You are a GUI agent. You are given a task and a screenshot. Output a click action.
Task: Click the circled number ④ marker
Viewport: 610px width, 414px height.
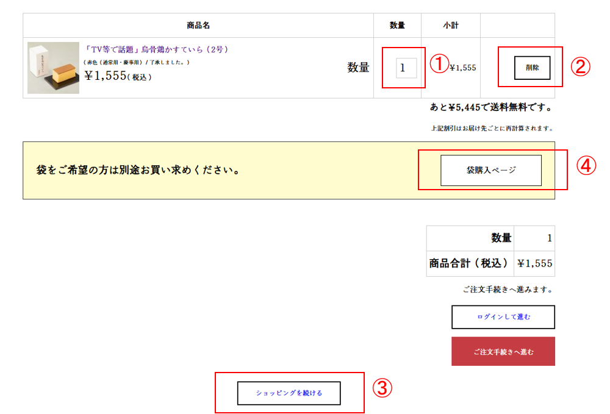click(586, 166)
